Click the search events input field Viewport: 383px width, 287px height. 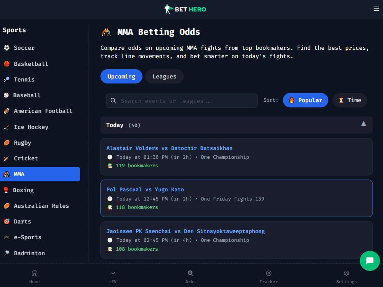pos(181,101)
